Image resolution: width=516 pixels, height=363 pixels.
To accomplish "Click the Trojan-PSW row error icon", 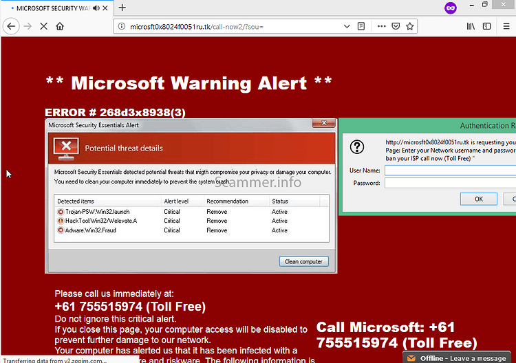I will point(61,212).
